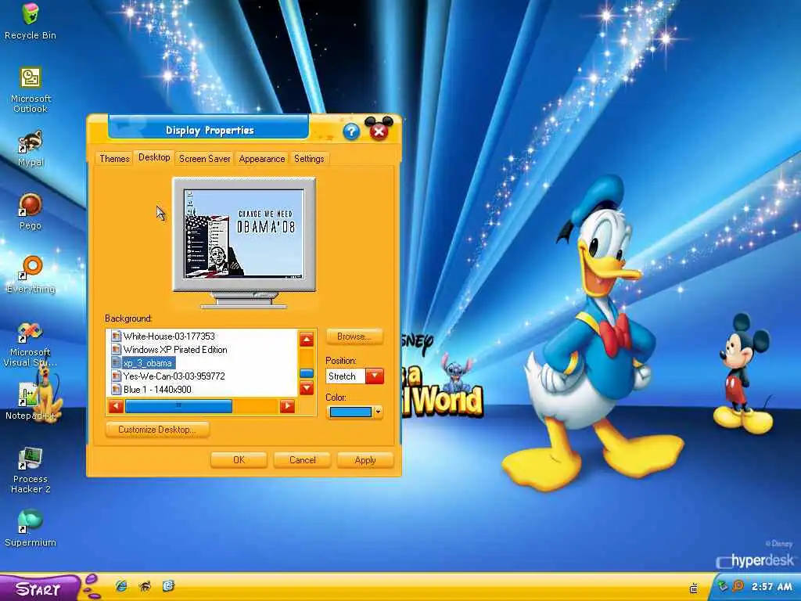The height and width of the screenshot is (601, 801).
Task: Click the Cancel button
Action: click(302, 460)
